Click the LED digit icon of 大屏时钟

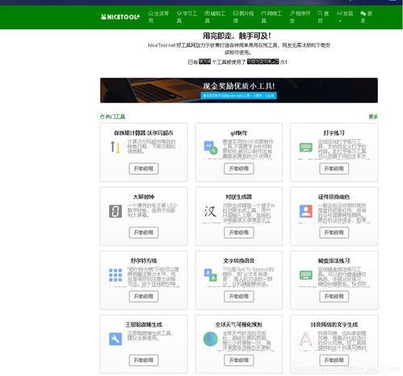point(115,211)
